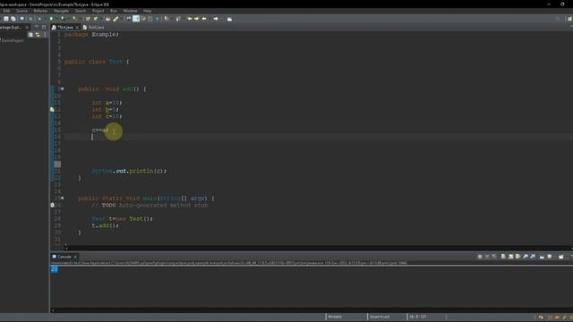Toggle Block Selection mode in toolbar
Image resolution: width=573 pixels, height=322 pixels.
(150, 19)
